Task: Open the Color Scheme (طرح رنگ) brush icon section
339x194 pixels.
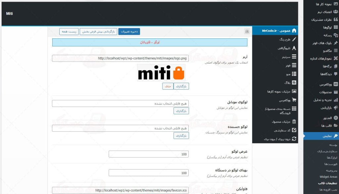Action: (x=294, y=39)
